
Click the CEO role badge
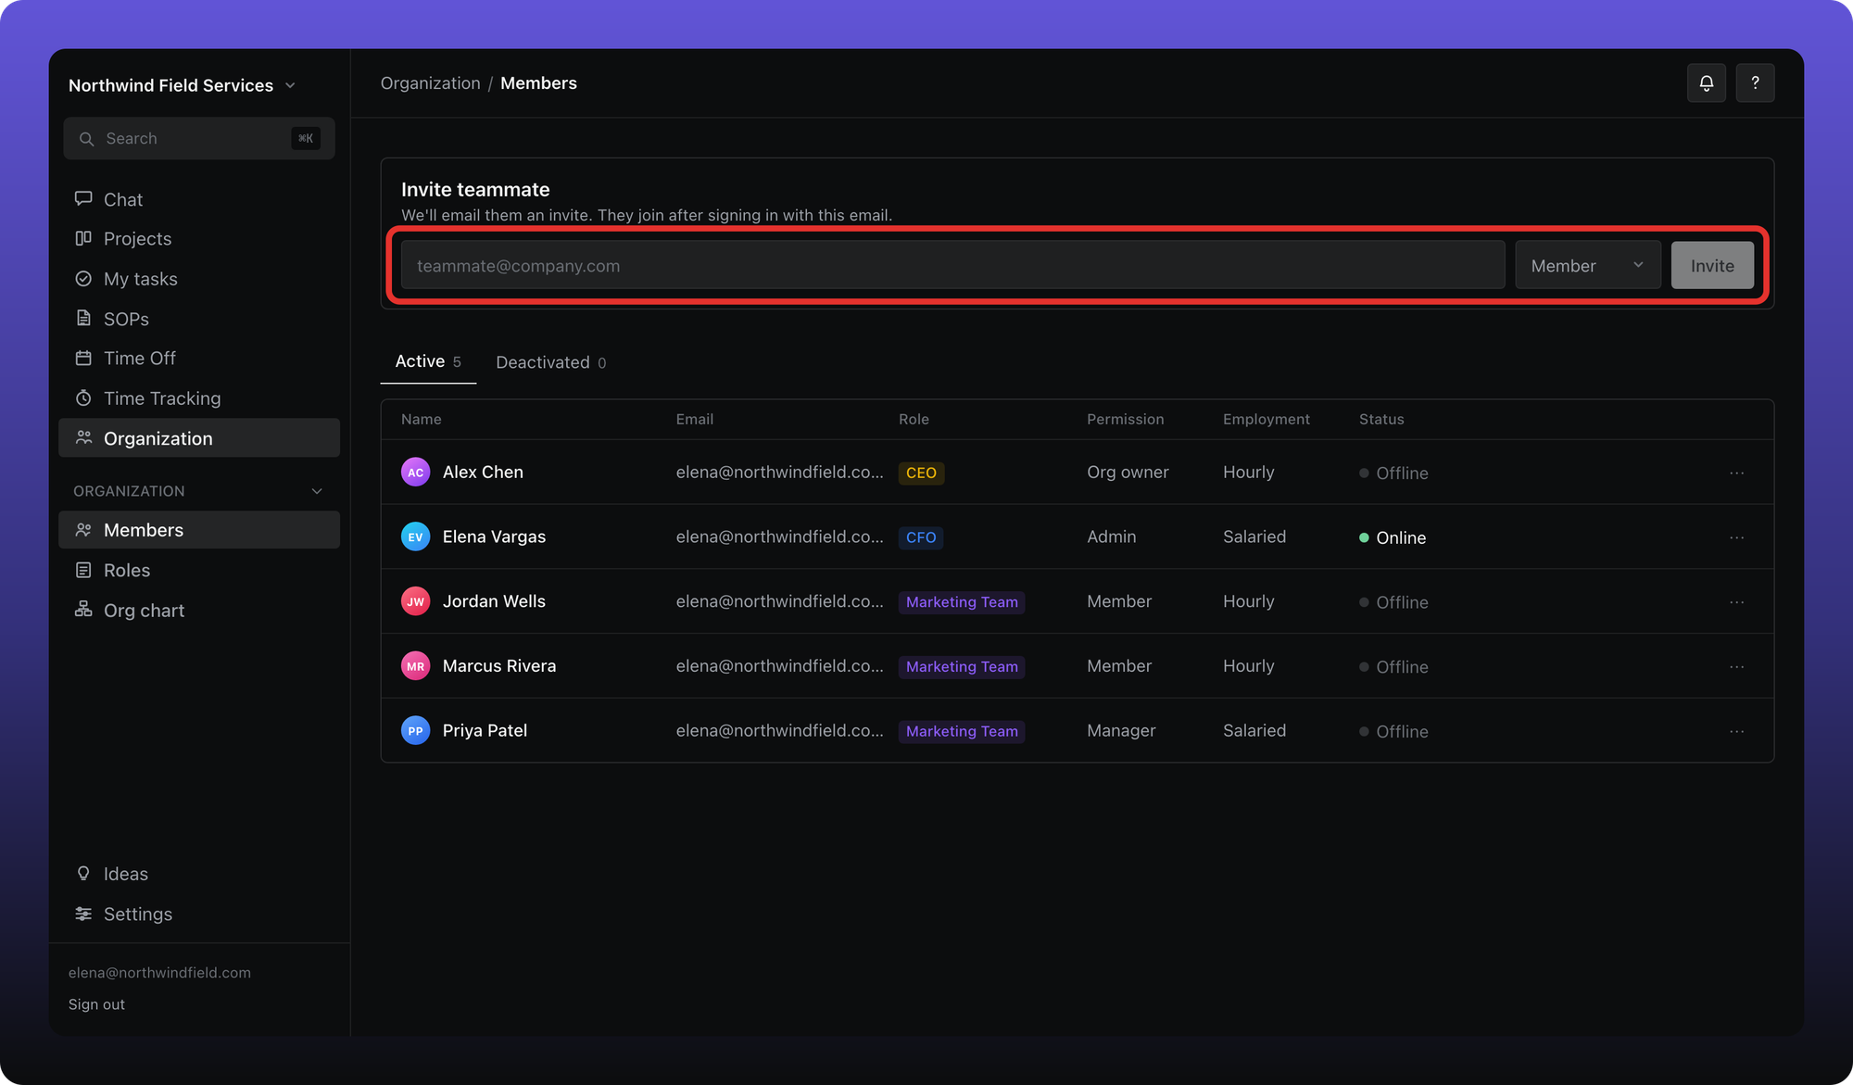[921, 473]
